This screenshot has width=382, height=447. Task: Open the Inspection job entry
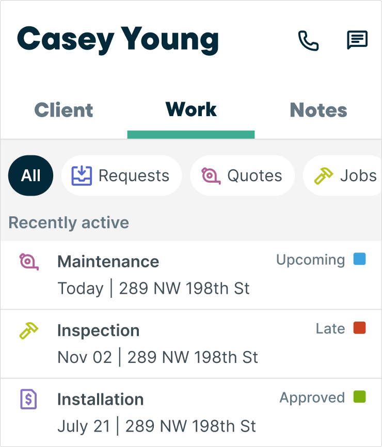99,330
